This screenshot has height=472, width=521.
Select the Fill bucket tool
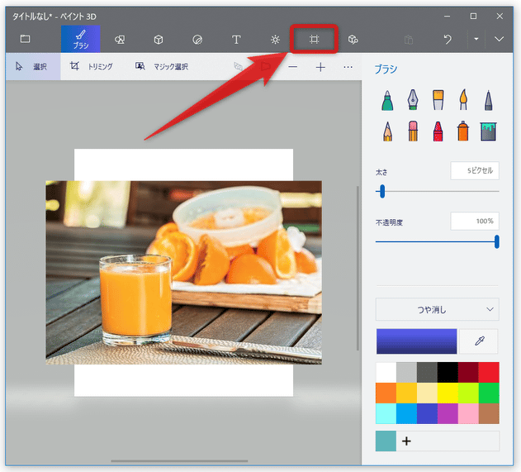tap(488, 131)
